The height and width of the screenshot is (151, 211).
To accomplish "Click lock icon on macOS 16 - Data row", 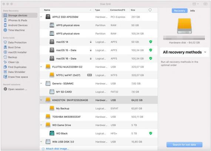I will tap(91, 59).
